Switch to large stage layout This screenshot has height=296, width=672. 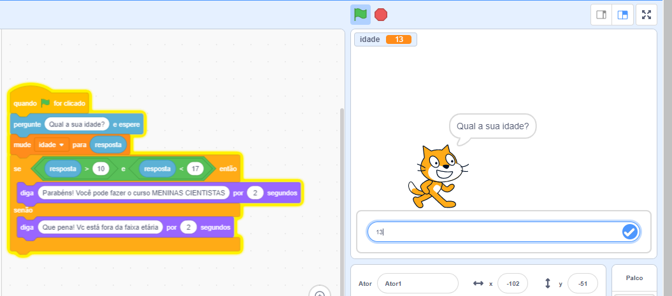622,15
